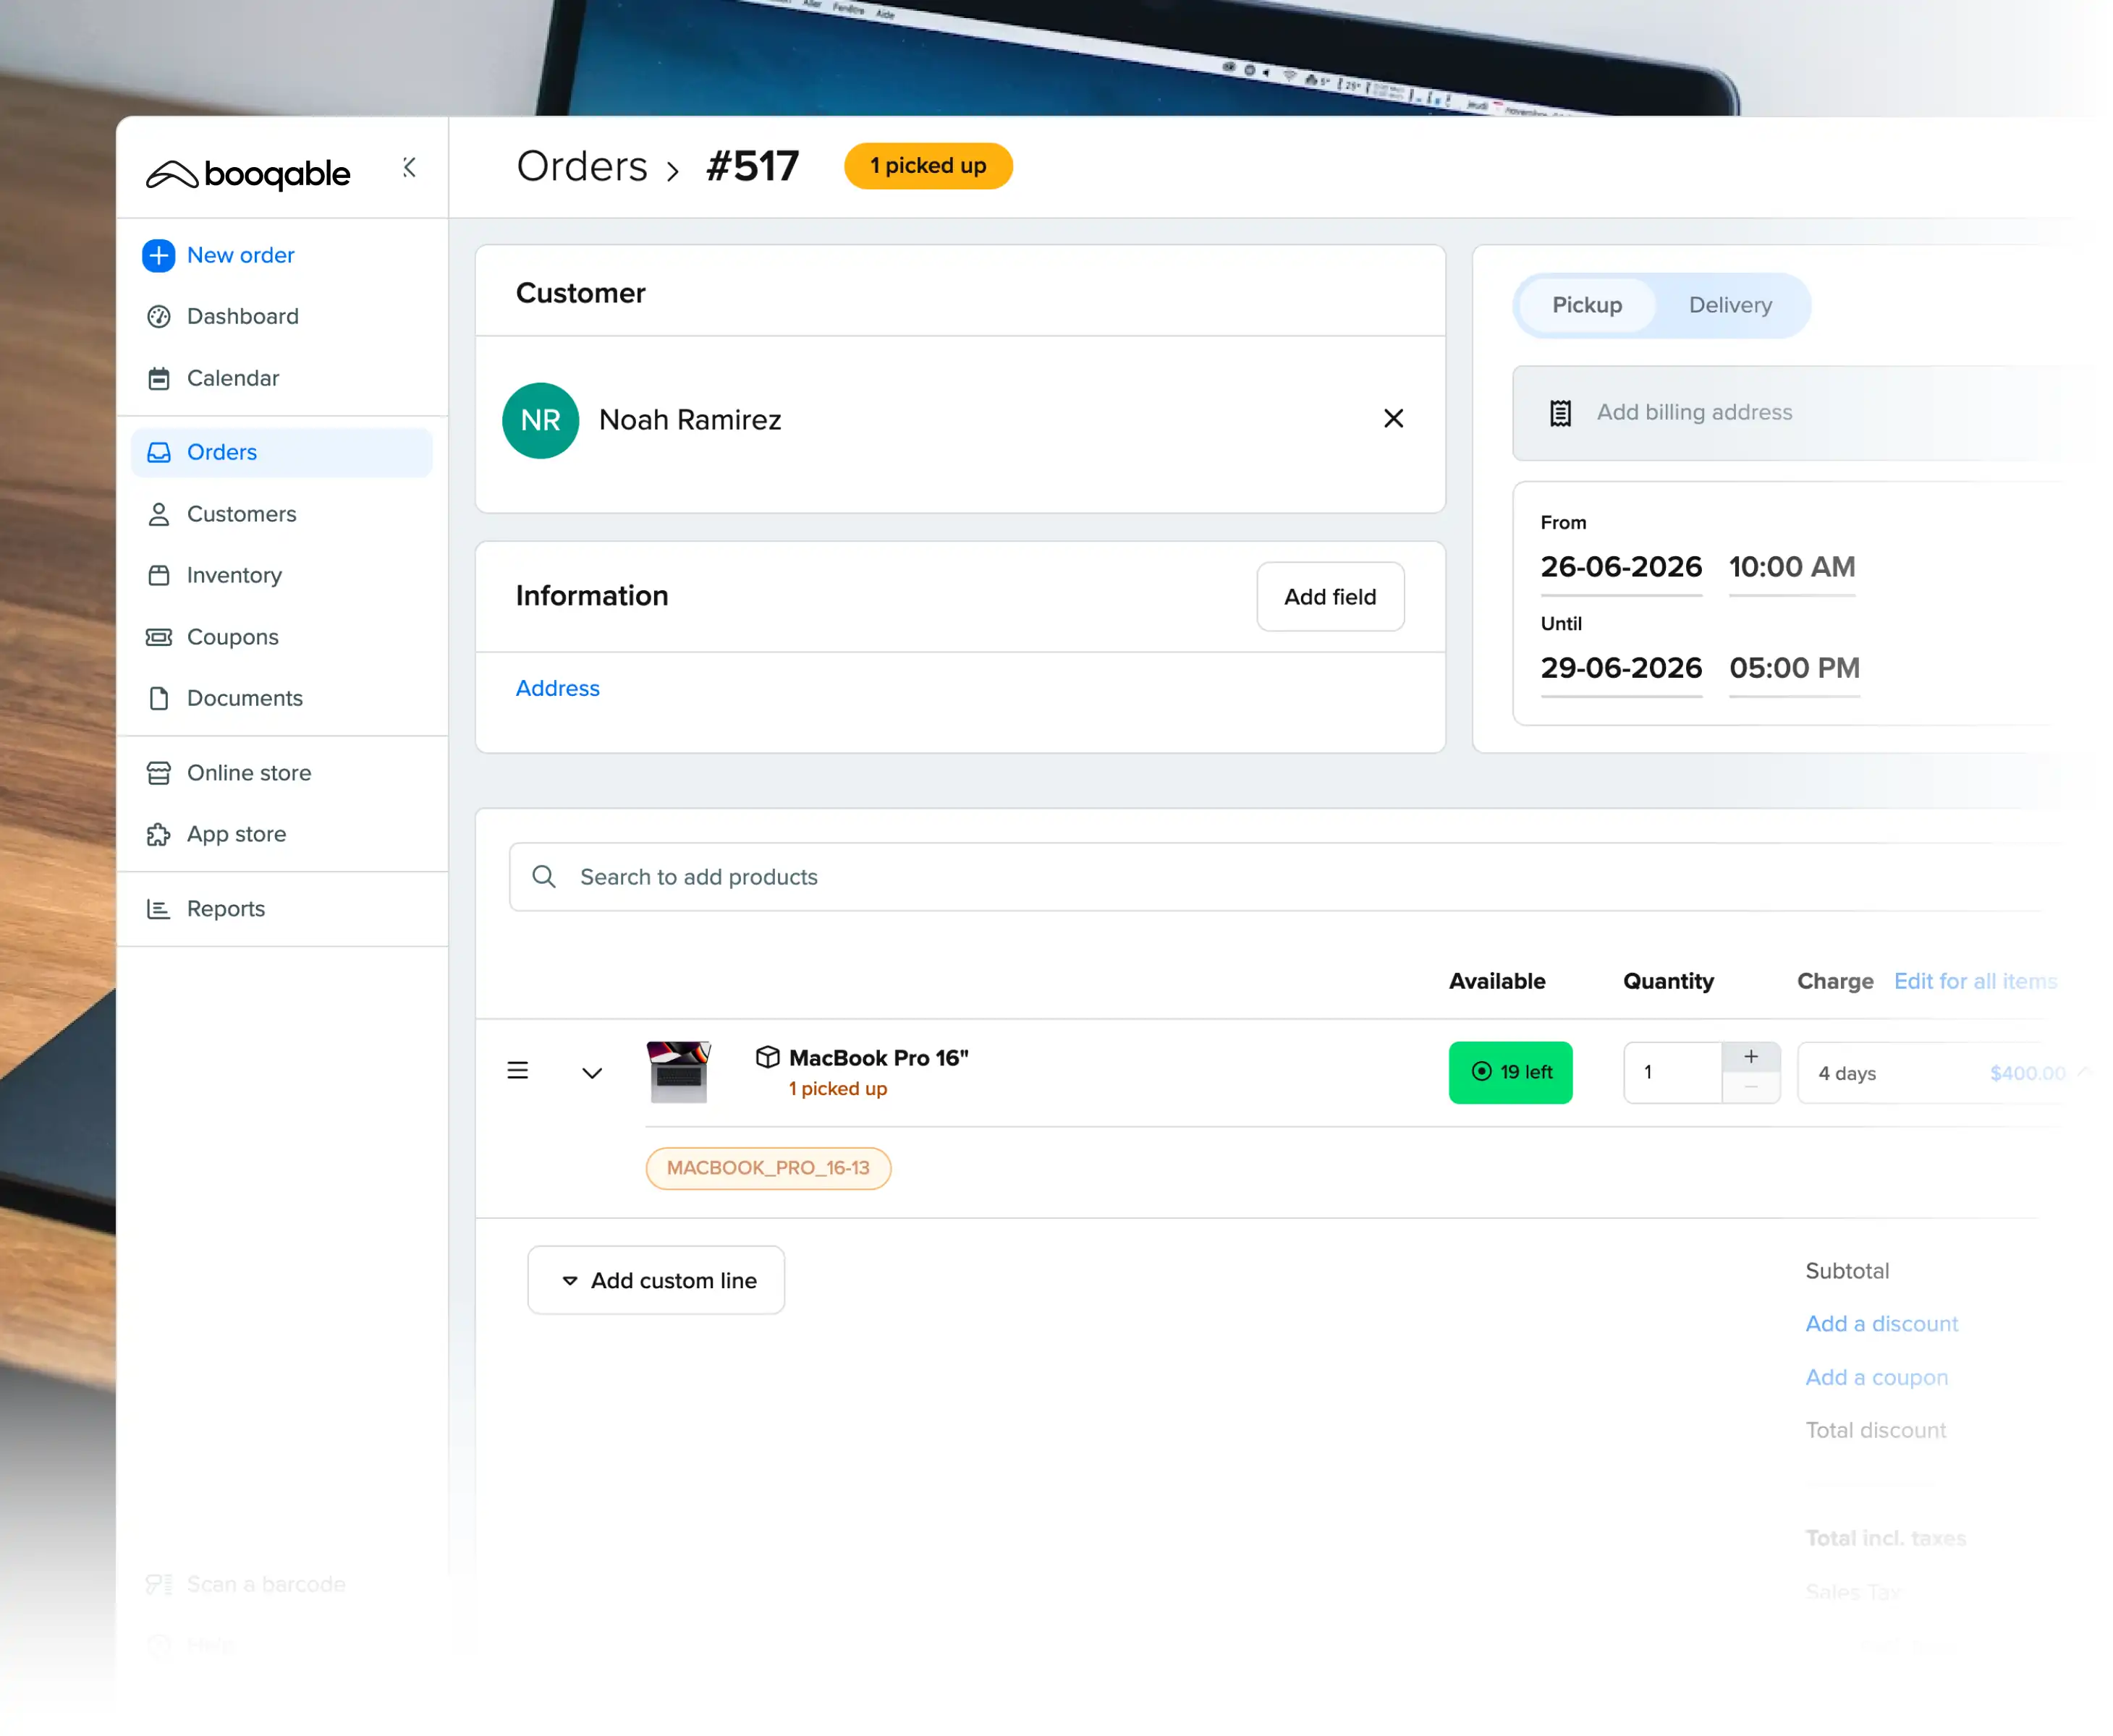Click the MacBook Pro 16" product name
This screenshot has width=2113, height=1736.
(x=879, y=1058)
